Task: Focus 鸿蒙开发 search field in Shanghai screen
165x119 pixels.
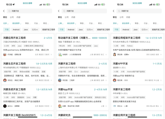Action: click(84, 11)
